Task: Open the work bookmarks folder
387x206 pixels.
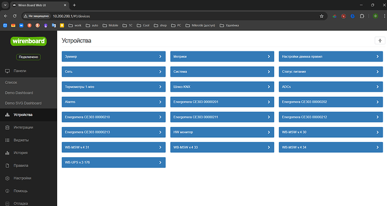Action: [75, 25]
